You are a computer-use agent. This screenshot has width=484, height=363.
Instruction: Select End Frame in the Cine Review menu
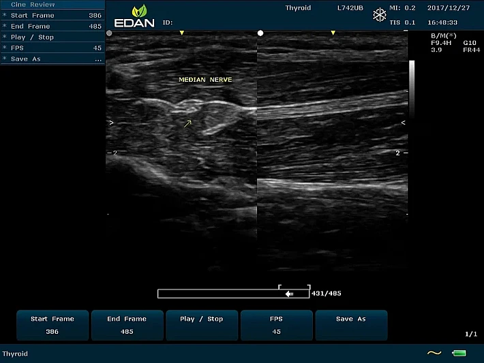52,26
